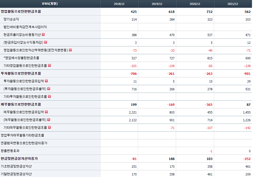Click the 2020/12 column header
Screen dimensions: 253x177
point(195,4)
